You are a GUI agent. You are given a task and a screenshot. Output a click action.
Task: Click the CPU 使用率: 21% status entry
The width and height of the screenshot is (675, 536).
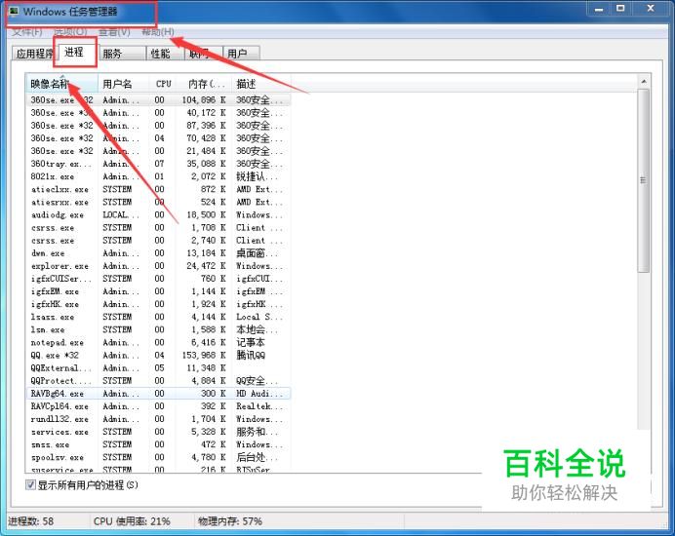132,521
